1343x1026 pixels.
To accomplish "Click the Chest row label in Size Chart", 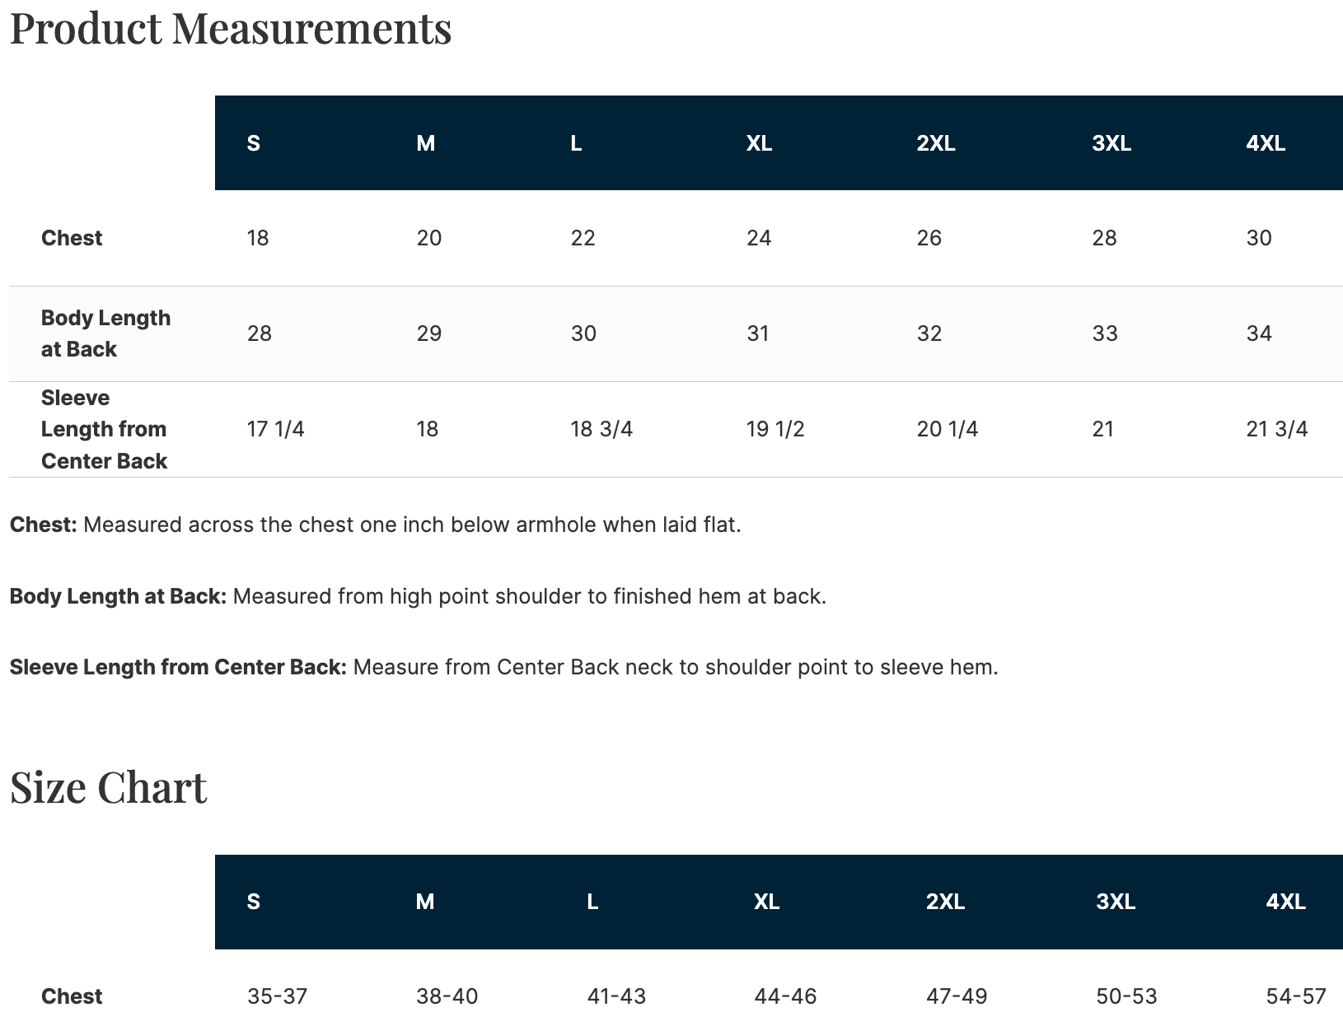I will click(x=72, y=996).
